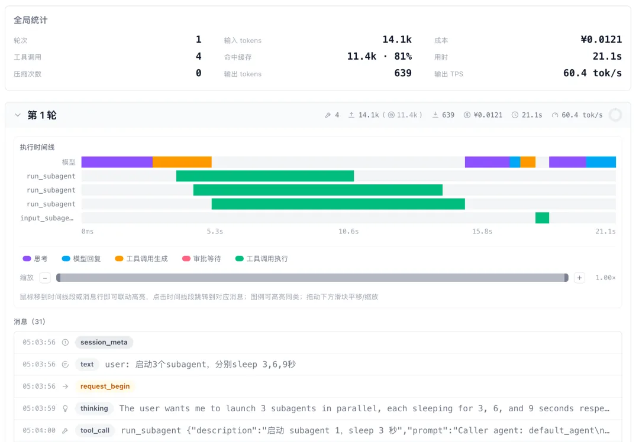Collapse the 第 1 轮 section chevron
The width and height of the screenshot is (639, 442).
(18, 115)
